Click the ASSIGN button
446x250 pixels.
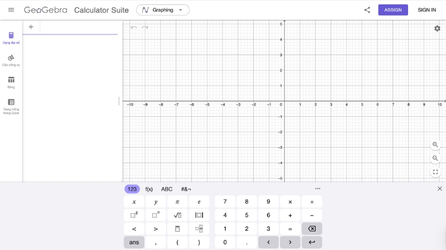tap(393, 10)
